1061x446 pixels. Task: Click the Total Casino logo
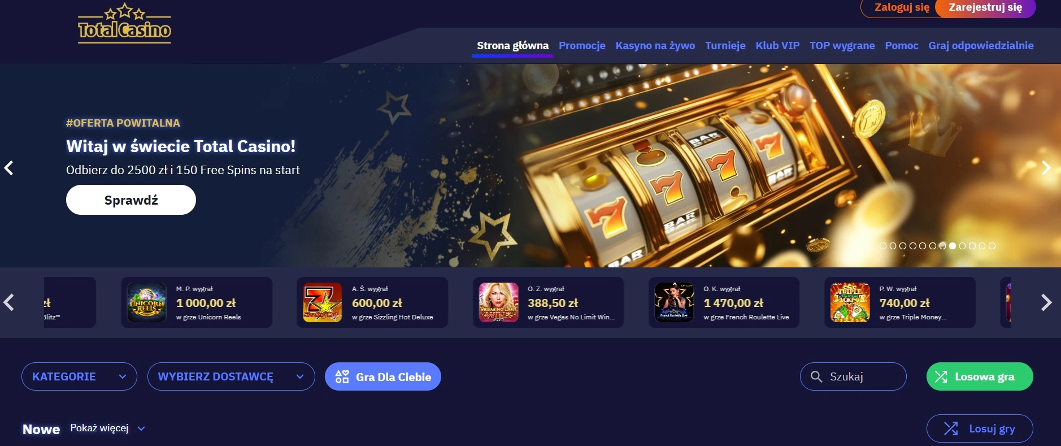coord(124,23)
